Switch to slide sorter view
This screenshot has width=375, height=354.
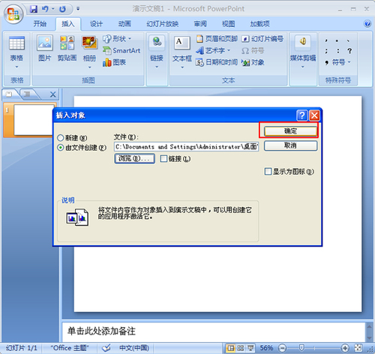[x=241, y=348]
